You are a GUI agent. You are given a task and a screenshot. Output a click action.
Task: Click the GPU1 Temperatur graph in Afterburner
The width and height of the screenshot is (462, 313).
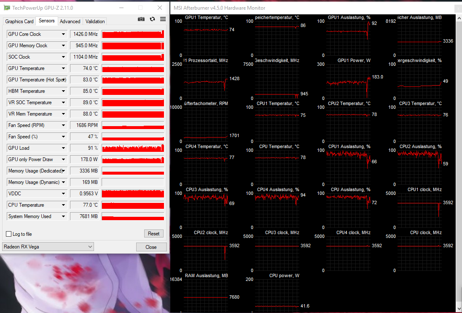(206, 38)
